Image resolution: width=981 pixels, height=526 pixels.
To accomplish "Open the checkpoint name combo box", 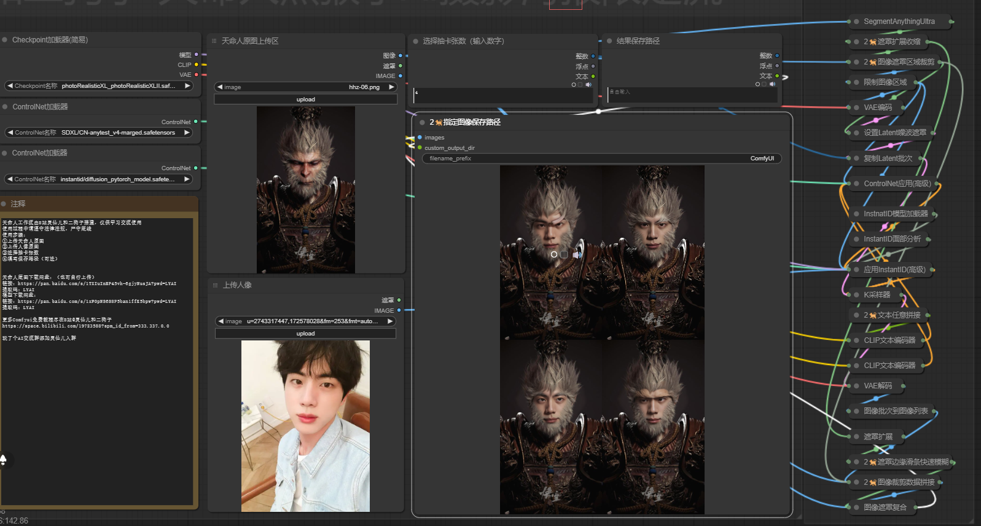I will 98,86.
